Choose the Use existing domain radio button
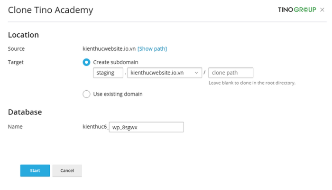332x190 pixels. [86, 94]
